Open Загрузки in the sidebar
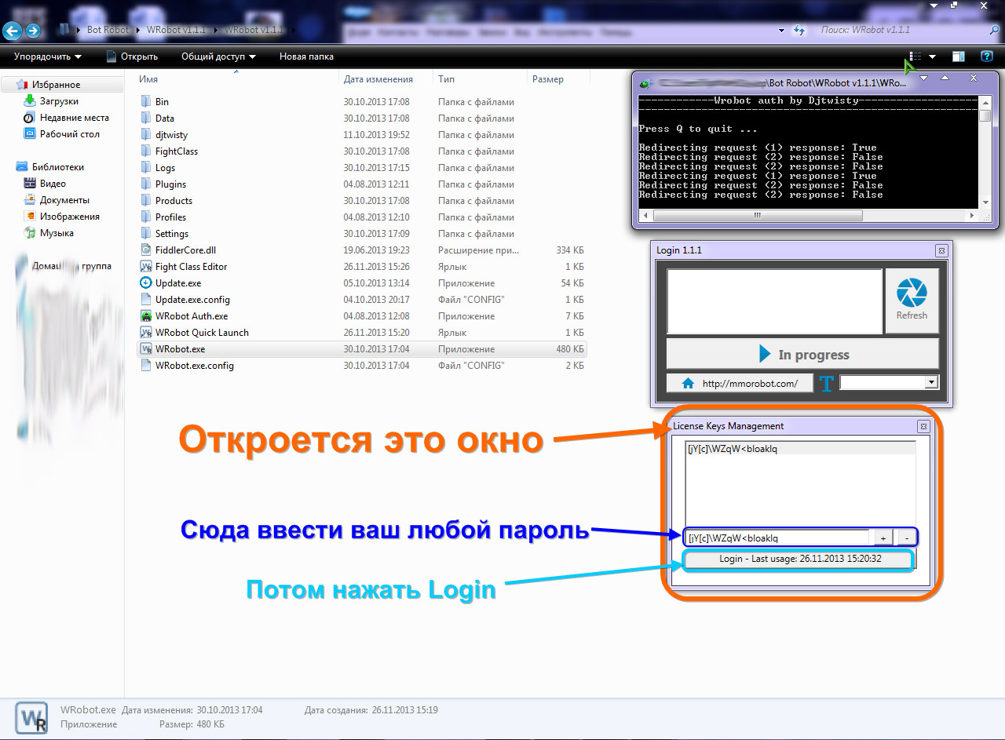The height and width of the screenshot is (740, 1005). point(59,101)
